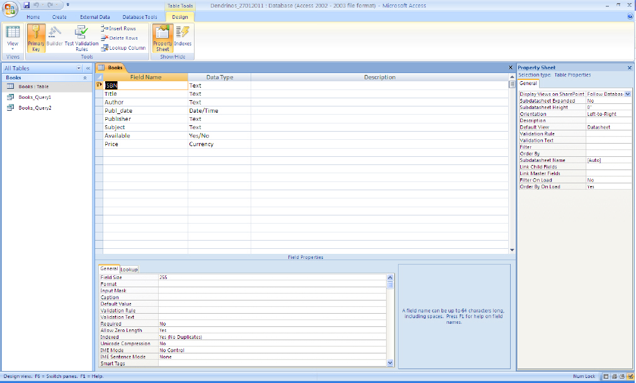Click the Indexed property value
The width and height of the screenshot is (636, 383).
coord(272,337)
